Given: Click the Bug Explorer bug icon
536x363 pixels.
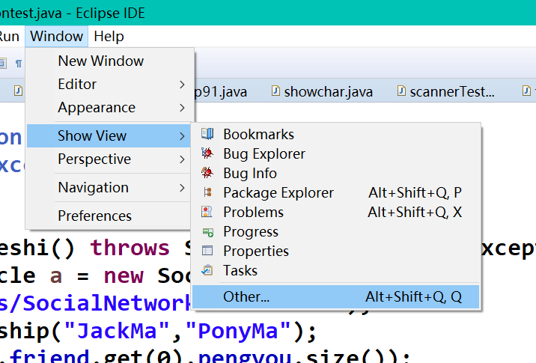Looking at the screenshot, I should pyautogui.click(x=207, y=153).
